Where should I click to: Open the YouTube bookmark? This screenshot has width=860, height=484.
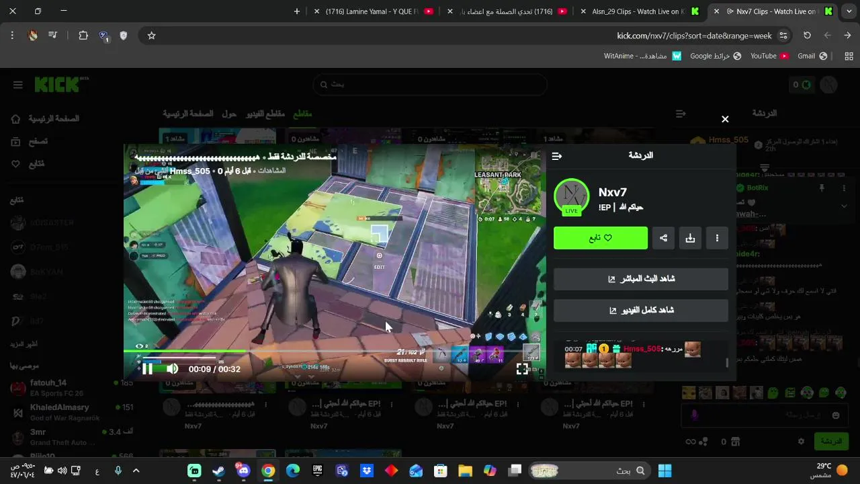pyautogui.click(x=769, y=56)
